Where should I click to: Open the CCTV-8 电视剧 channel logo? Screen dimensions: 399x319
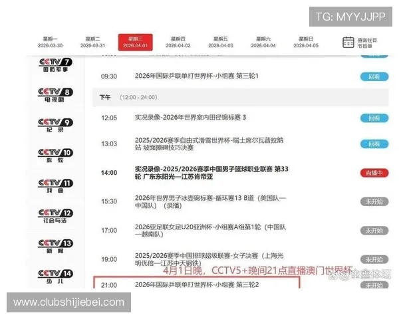55,95
